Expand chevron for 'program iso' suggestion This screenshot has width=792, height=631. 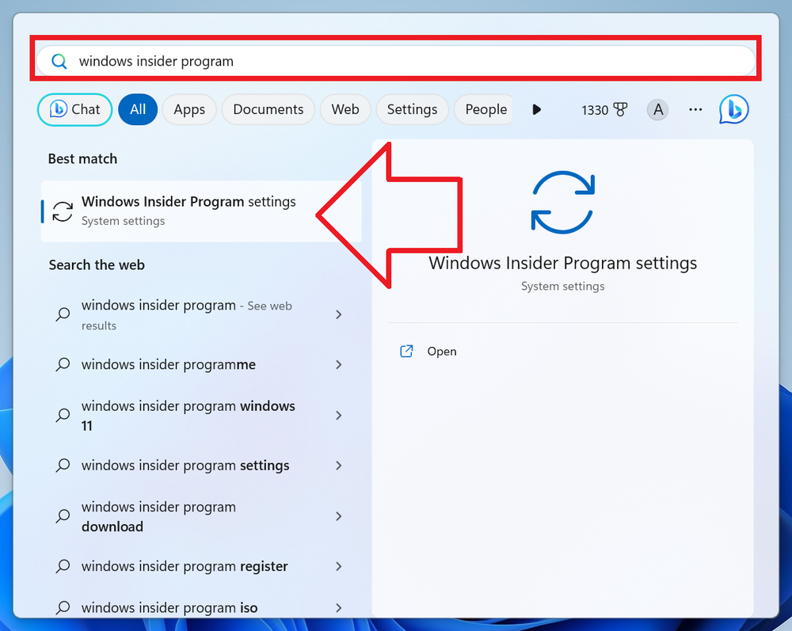click(339, 608)
